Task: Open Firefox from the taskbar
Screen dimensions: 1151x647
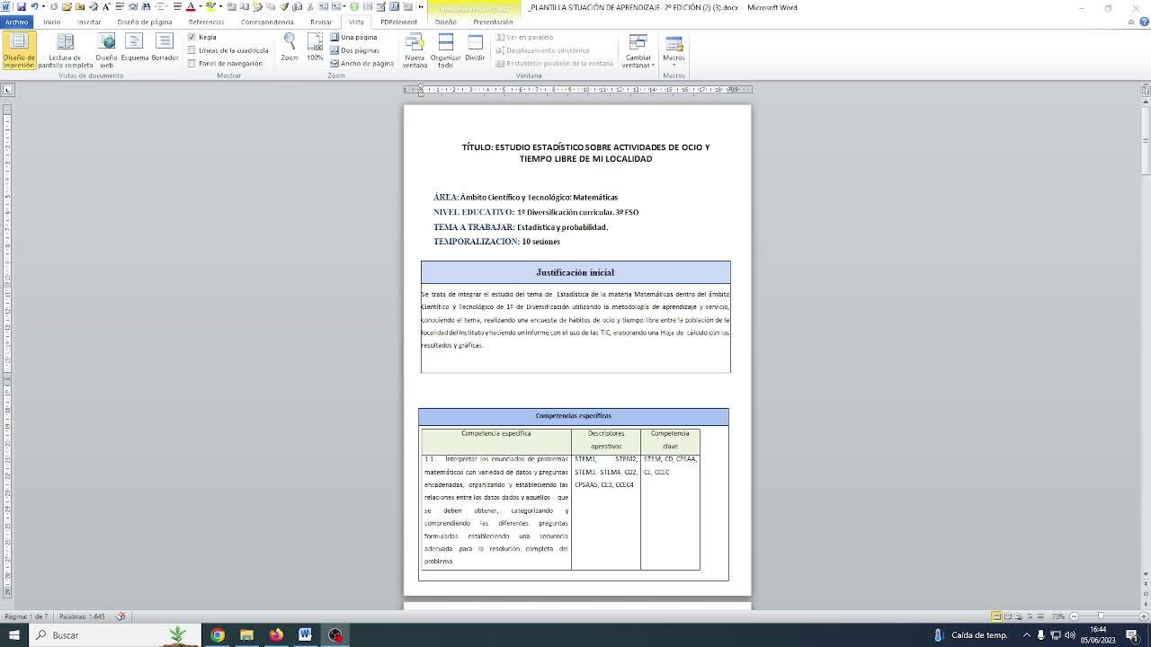Action: 276,635
